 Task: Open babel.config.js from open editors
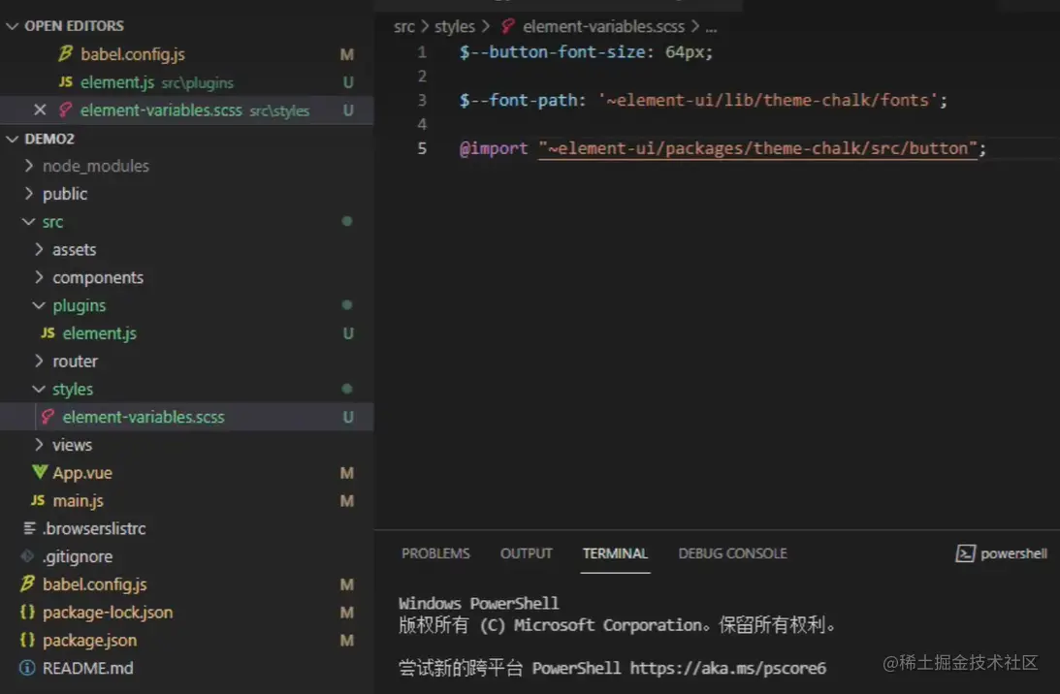pos(133,54)
